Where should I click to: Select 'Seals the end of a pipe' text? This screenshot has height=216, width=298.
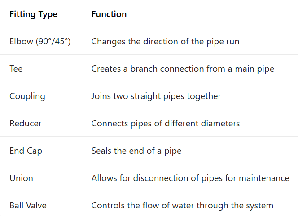tap(136, 151)
